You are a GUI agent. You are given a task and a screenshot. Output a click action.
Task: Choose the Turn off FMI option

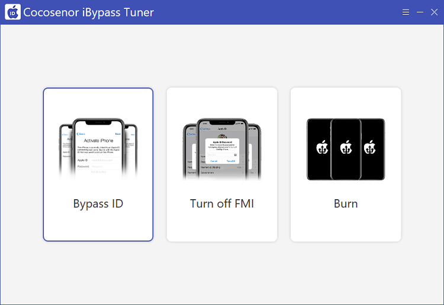click(x=222, y=164)
